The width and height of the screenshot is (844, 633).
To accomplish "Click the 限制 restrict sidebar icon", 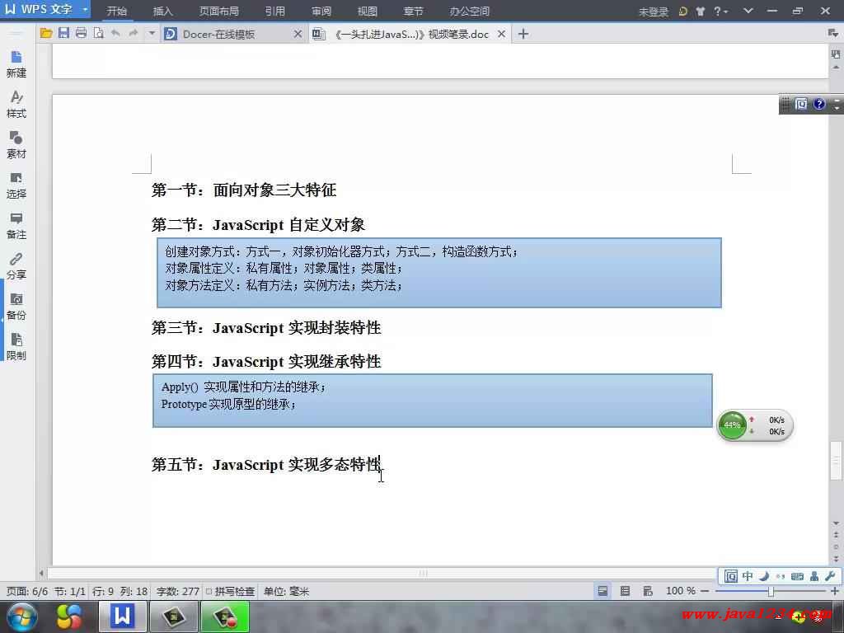I will [16, 347].
